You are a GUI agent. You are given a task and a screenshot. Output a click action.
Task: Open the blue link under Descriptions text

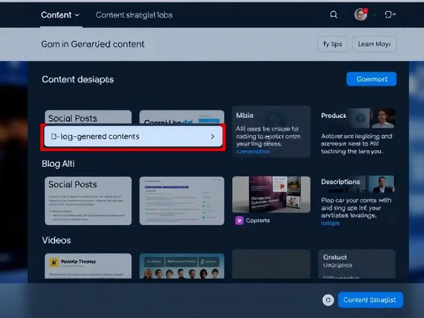coord(330,224)
